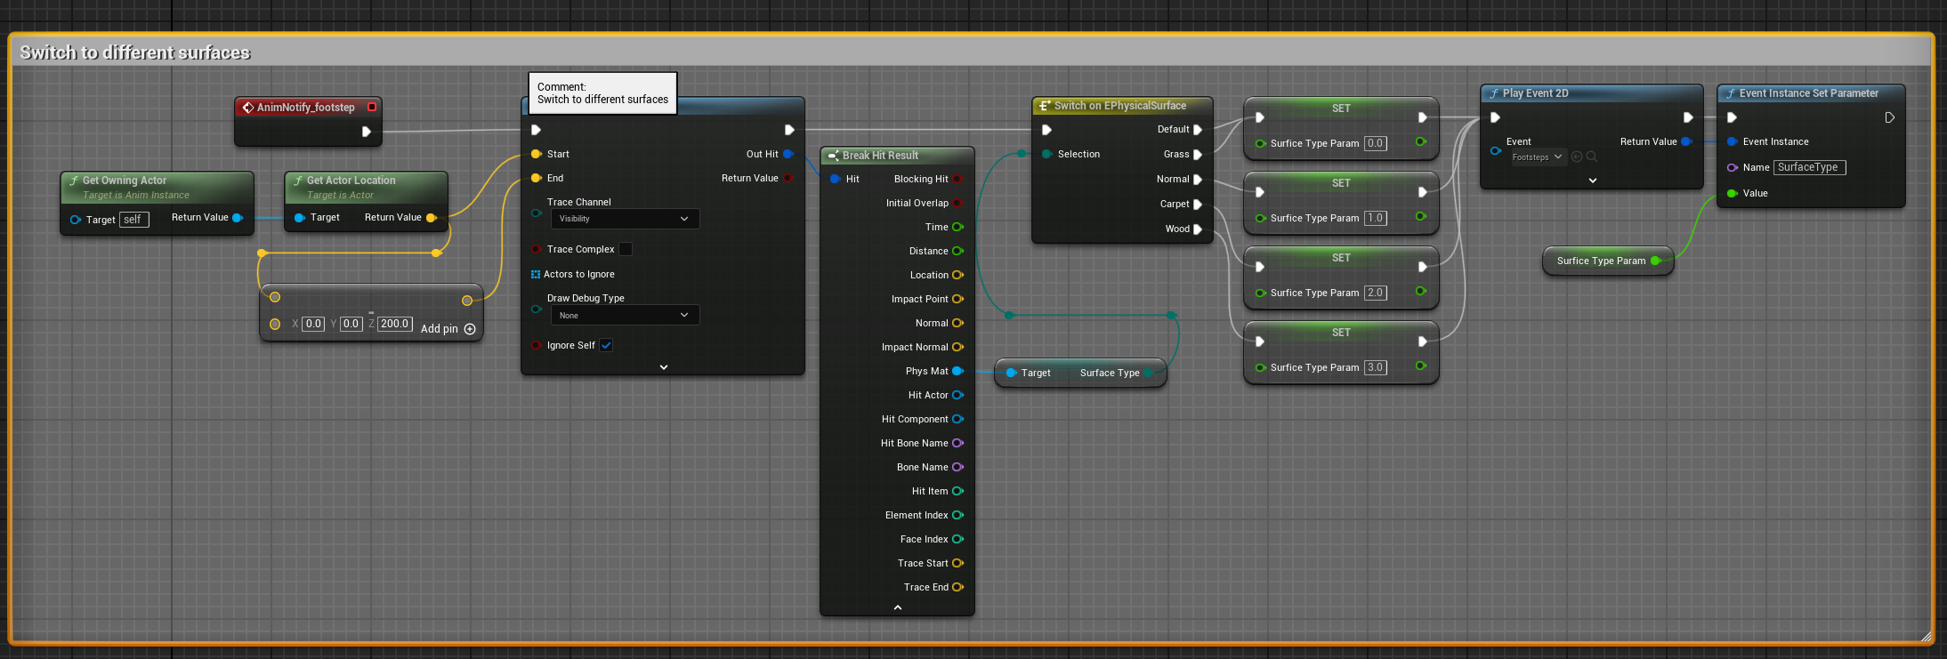The width and height of the screenshot is (1947, 659).
Task: Click the search icon beside Footsteps
Action: 1592,157
